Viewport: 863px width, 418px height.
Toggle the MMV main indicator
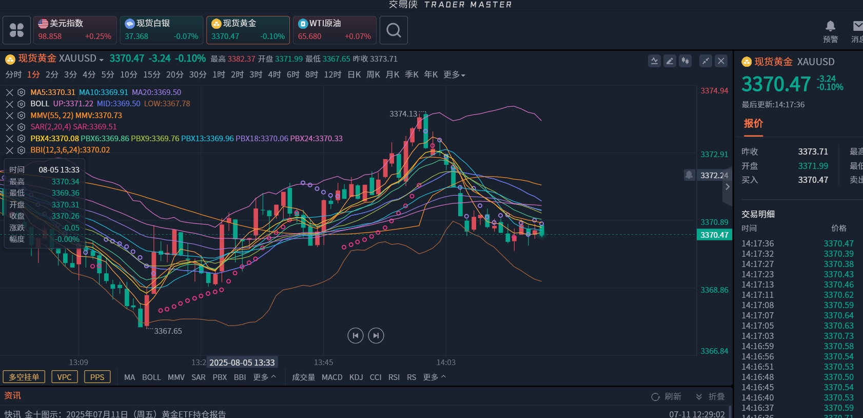pyautogui.click(x=176, y=377)
